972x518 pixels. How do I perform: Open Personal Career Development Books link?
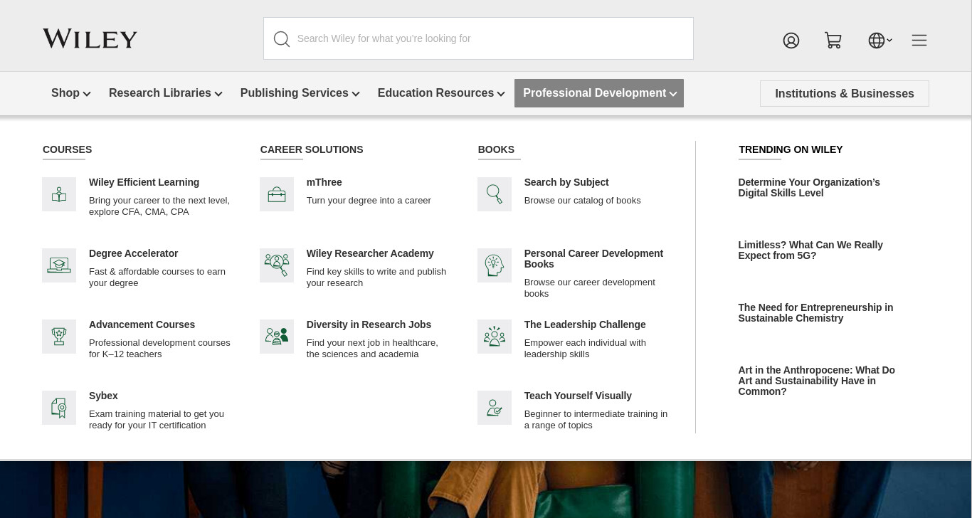(593, 259)
